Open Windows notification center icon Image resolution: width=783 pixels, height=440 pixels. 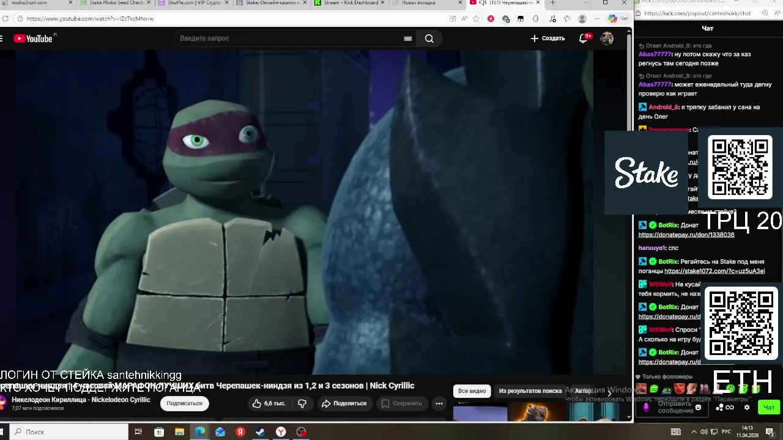pyautogui.click(x=770, y=432)
